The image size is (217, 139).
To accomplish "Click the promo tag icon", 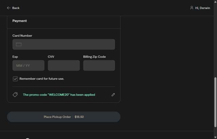I will (x=15, y=95).
